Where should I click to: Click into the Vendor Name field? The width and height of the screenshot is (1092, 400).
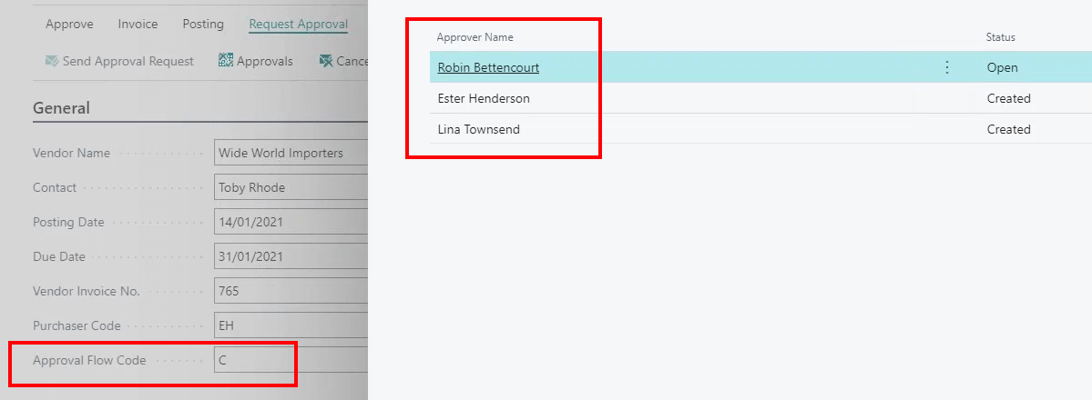(x=291, y=153)
